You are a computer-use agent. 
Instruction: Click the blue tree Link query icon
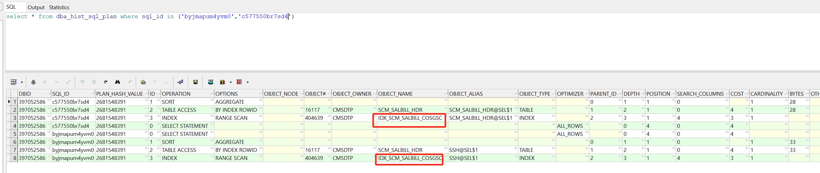pos(181,82)
